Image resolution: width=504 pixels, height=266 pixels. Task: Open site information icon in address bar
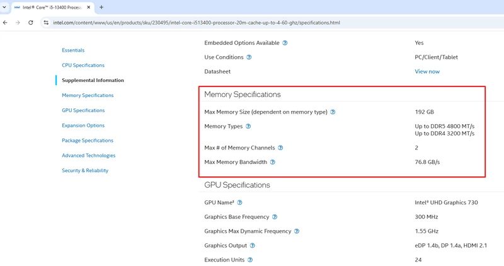click(x=46, y=23)
